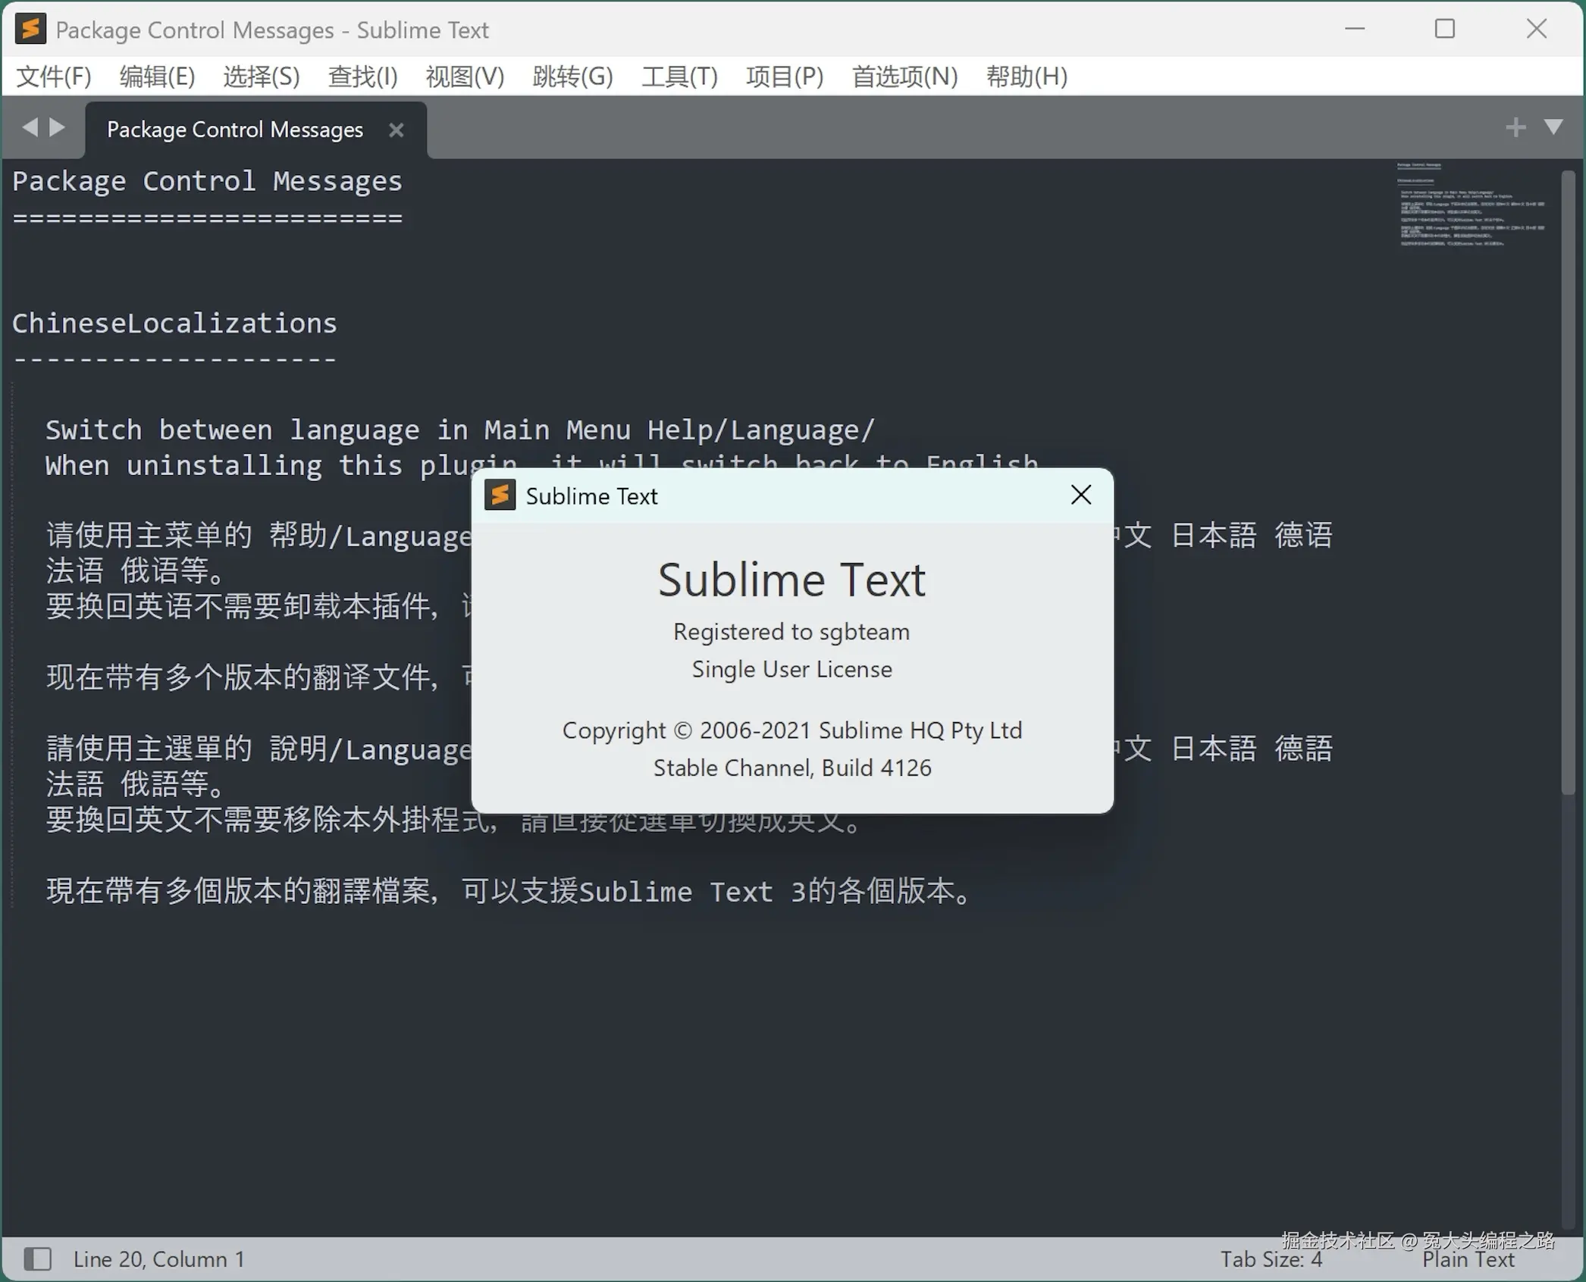This screenshot has width=1586, height=1282.
Task: Close the Package Control Messages tab
Action: point(396,130)
